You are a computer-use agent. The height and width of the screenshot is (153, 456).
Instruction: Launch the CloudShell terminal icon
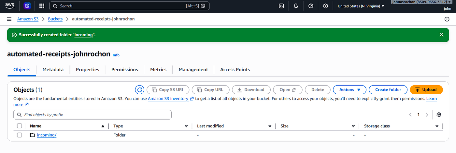pos(281,6)
